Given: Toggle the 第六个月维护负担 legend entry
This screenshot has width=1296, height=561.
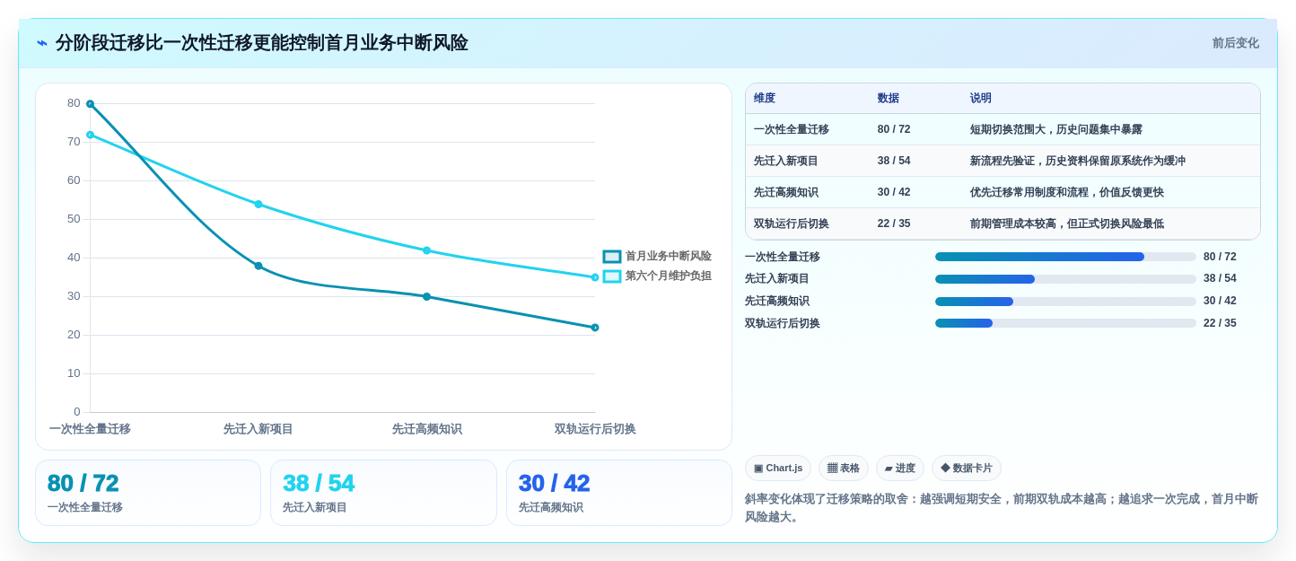Looking at the screenshot, I should [657, 276].
